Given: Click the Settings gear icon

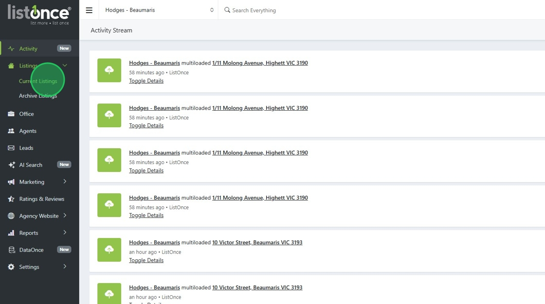Looking at the screenshot, I should pyautogui.click(x=11, y=267).
